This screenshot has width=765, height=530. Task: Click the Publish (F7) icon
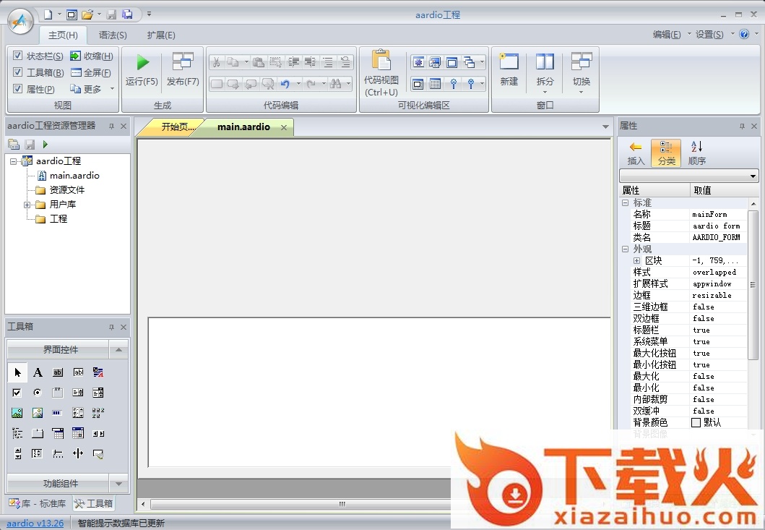(x=183, y=70)
